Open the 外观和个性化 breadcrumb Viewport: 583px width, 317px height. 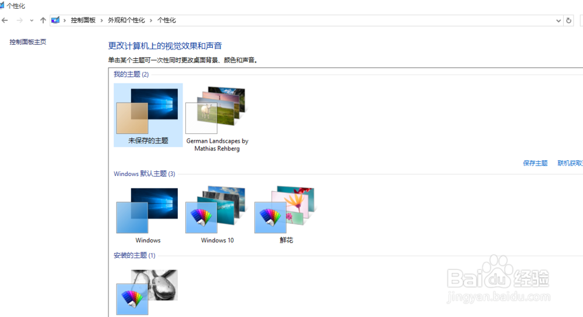point(127,20)
